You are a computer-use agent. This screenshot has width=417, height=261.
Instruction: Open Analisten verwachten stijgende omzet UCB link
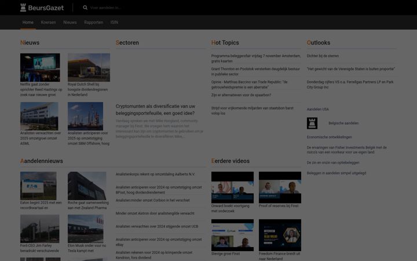[157, 226]
